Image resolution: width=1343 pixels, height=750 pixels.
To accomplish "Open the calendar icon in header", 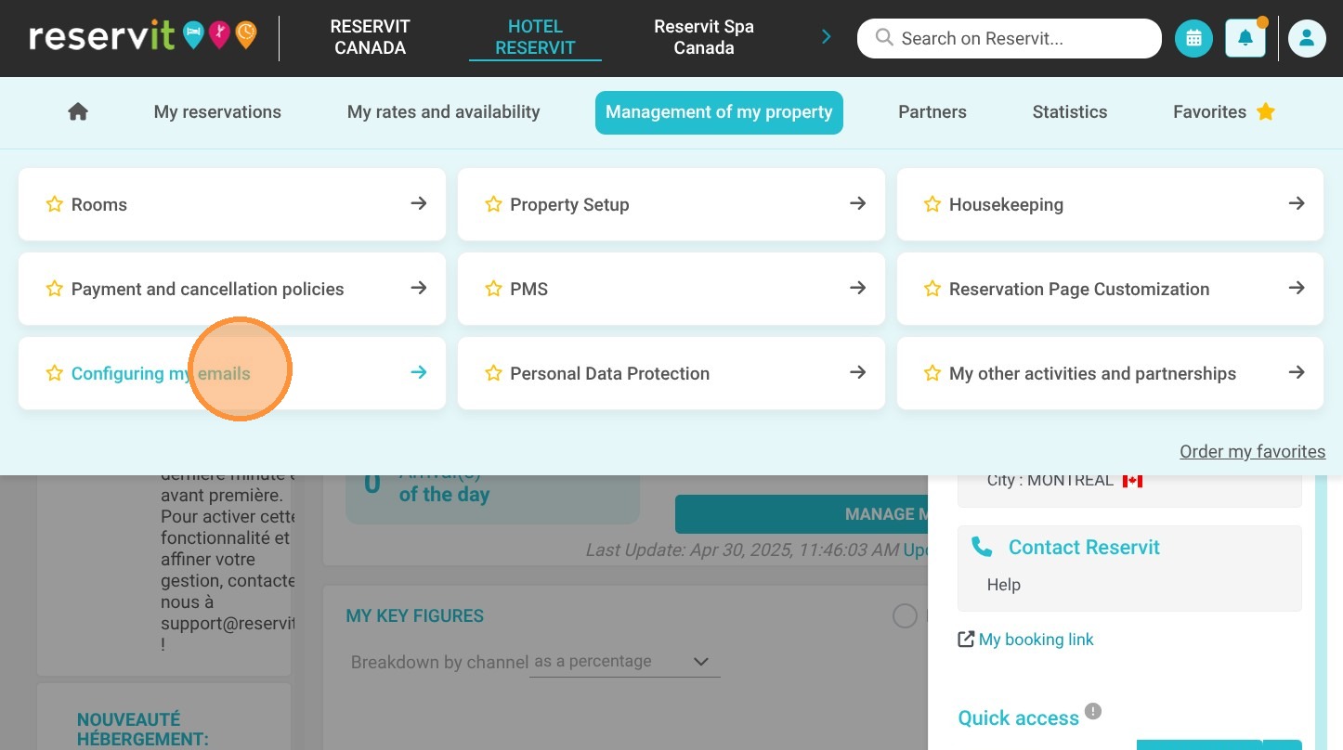I will (x=1193, y=39).
